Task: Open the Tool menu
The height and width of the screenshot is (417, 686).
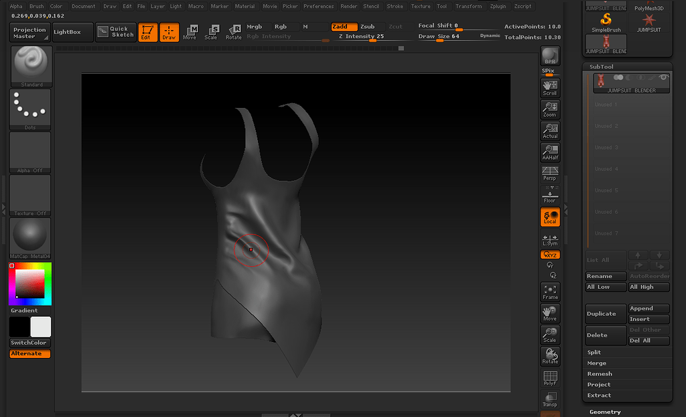Action: 441,6
